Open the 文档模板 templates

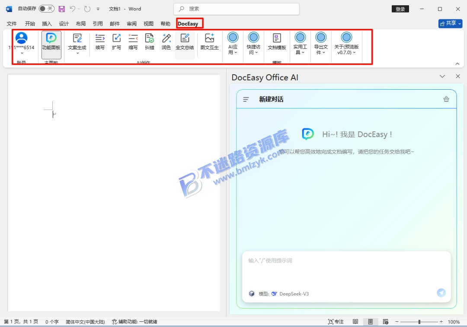click(277, 41)
